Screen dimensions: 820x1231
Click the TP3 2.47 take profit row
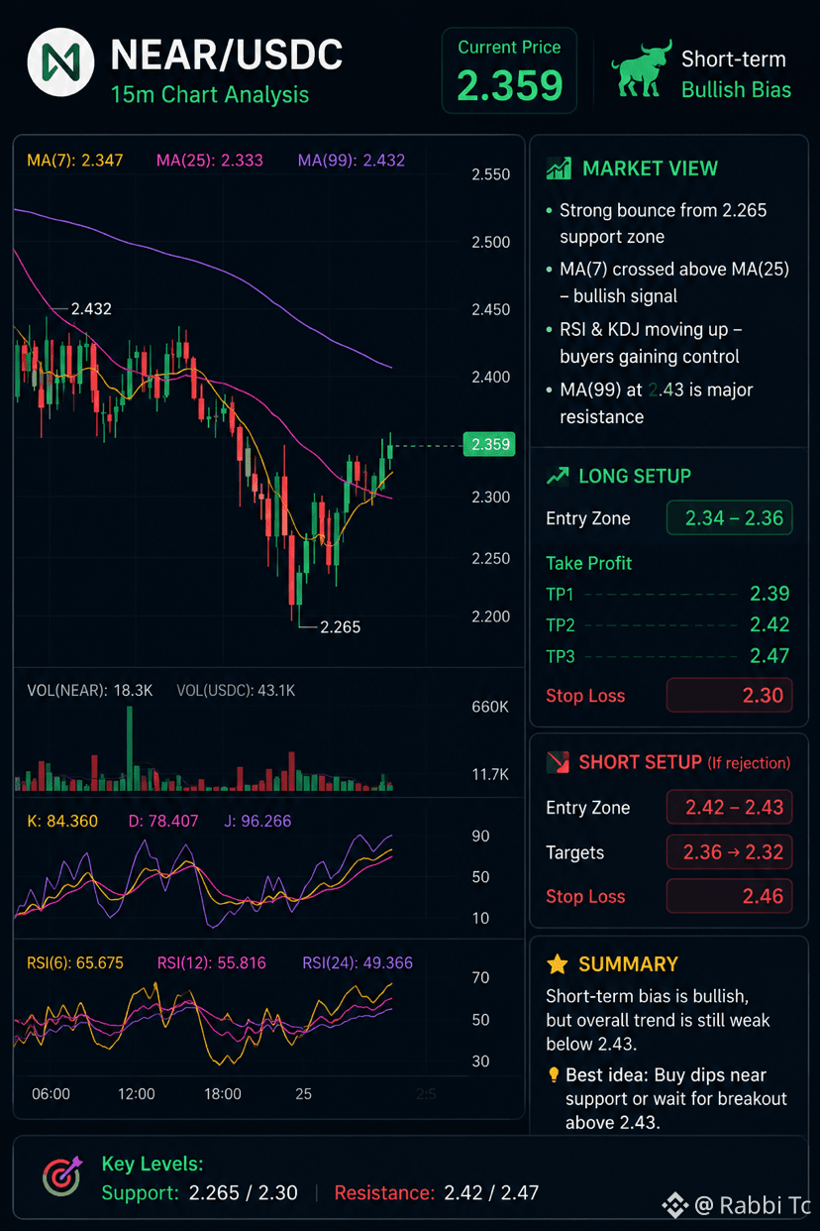point(667,655)
